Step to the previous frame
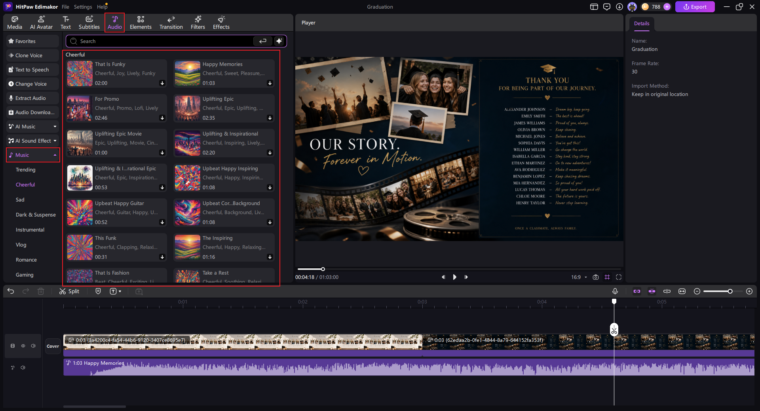760x411 pixels. click(x=443, y=277)
